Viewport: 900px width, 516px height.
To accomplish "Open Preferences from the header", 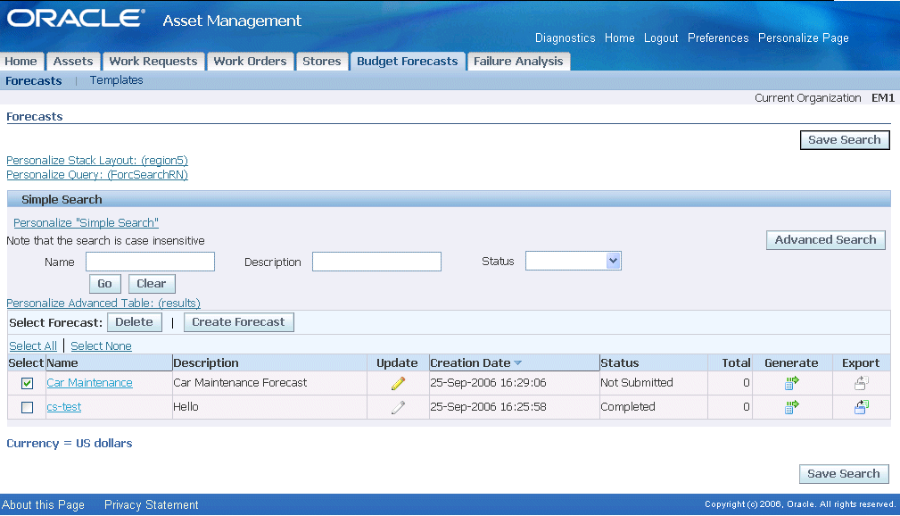I will 718,37.
